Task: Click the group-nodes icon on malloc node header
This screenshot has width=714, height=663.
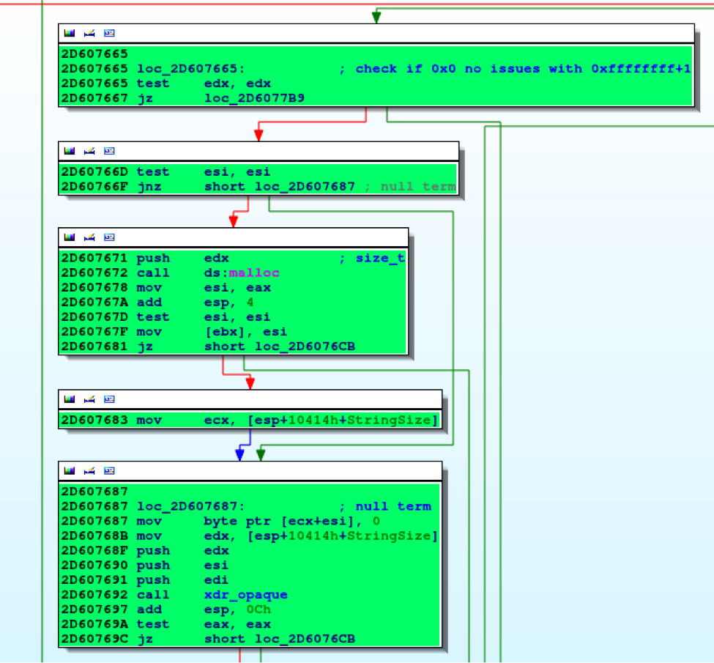Action: point(109,237)
